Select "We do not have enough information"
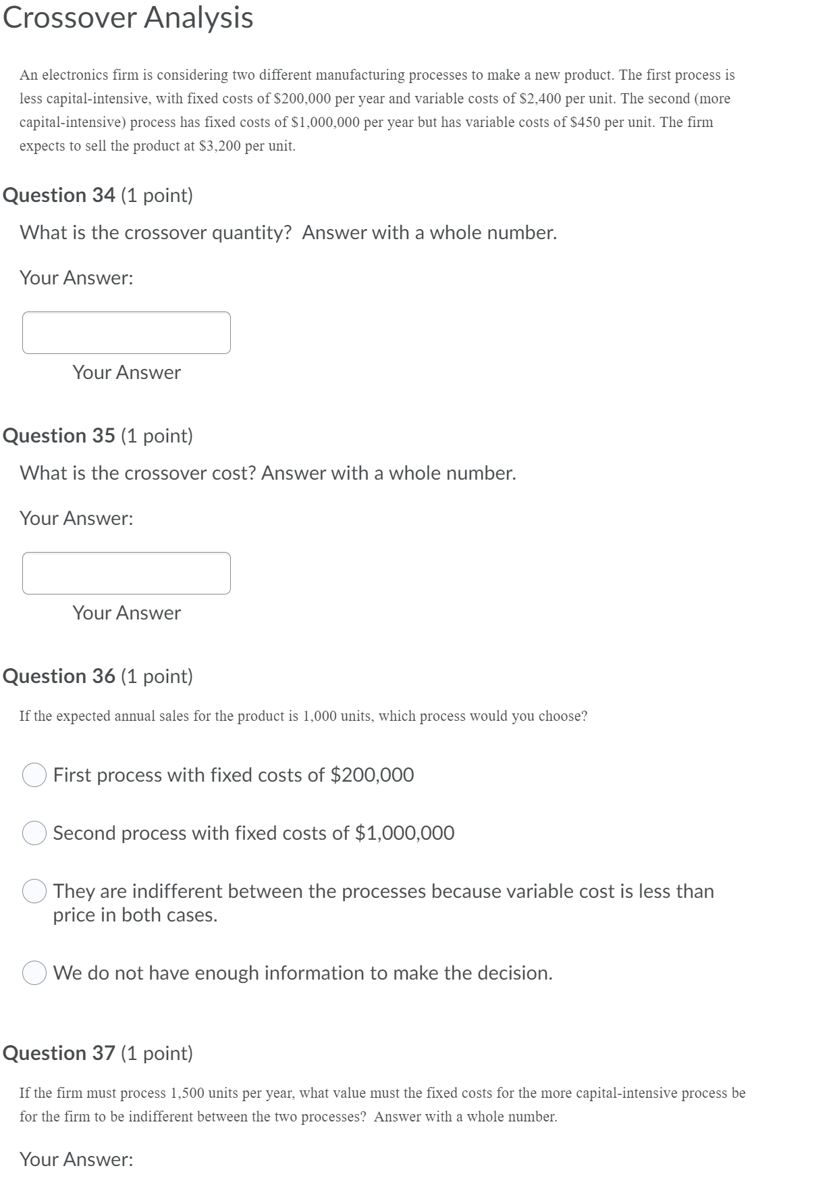835x1187 pixels. pos(34,974)
